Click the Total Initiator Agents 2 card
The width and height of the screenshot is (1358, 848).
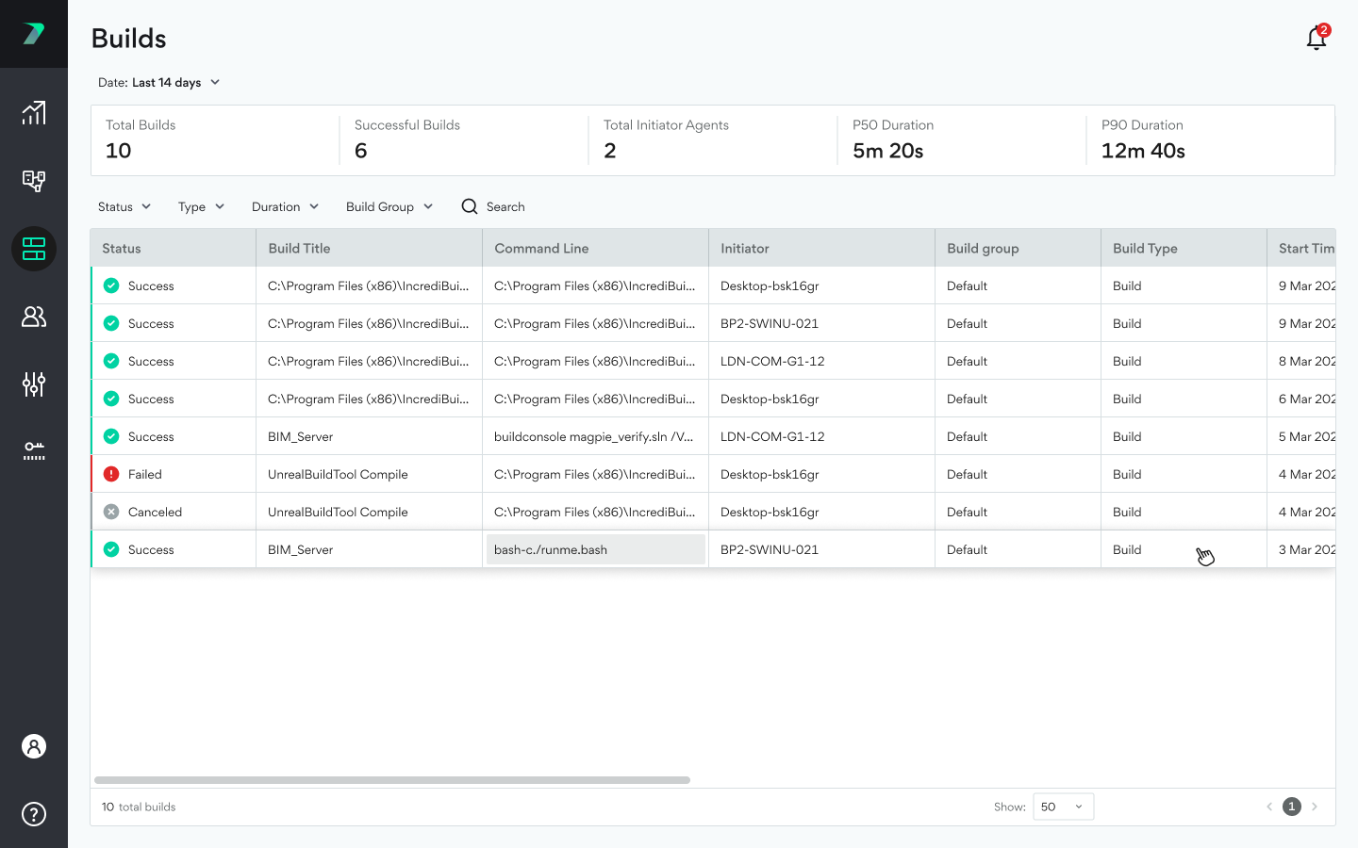coord(713,140)
